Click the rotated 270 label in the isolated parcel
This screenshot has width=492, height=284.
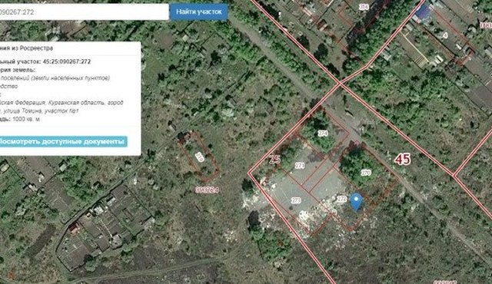click(199, 157)
